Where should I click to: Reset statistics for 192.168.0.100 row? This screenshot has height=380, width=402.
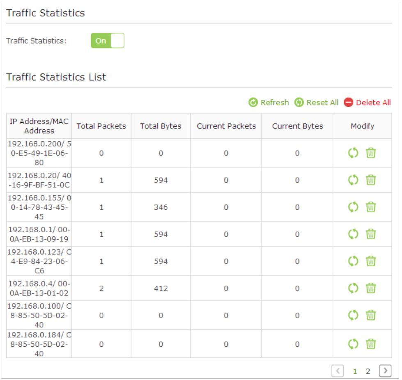point(353,315)
